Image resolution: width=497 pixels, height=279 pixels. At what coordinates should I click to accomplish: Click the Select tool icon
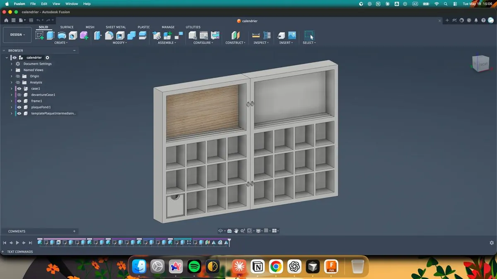(x=309, y=36)
